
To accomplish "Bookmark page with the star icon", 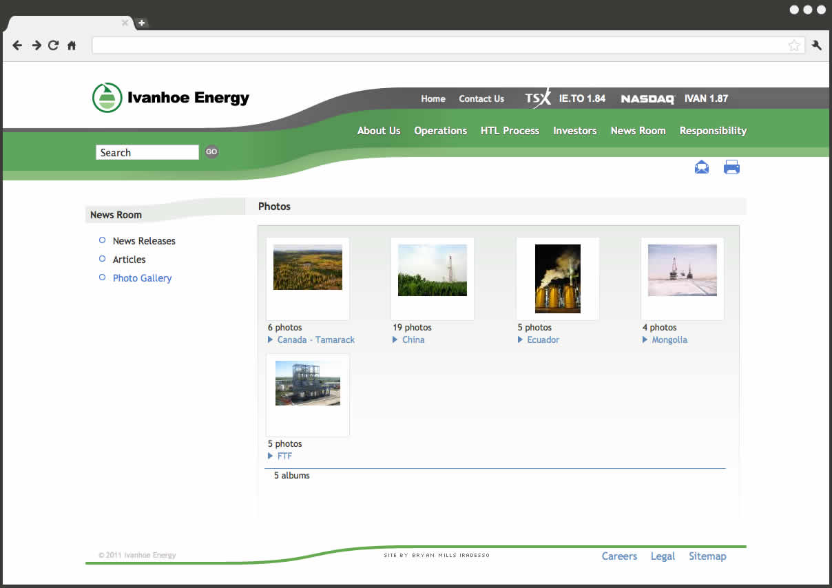I will coord(794,45).
